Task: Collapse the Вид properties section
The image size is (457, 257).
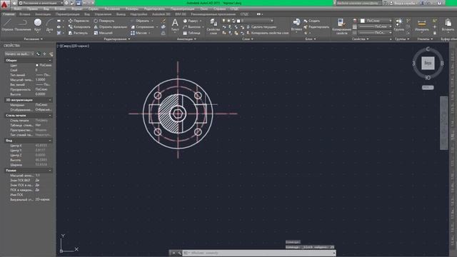Action: click(50, 141)
